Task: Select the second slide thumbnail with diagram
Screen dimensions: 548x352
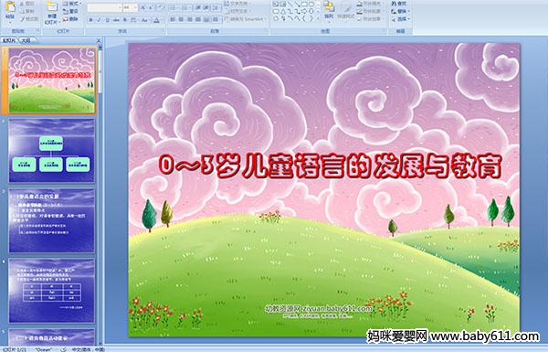Action: [51, 151]
